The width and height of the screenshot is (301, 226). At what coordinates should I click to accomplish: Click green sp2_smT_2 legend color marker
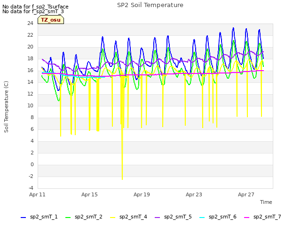(x=68, y=218)
